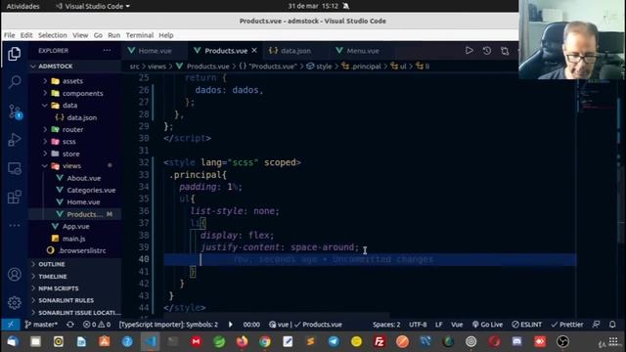Open the Go menu
The image size is (626, 352).
coord(98,35)
